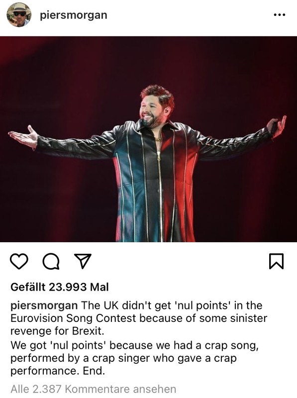Click the caption line 'revenge for Brexit.'
Viewport: 297px width, 398px height.
[57, 331]
